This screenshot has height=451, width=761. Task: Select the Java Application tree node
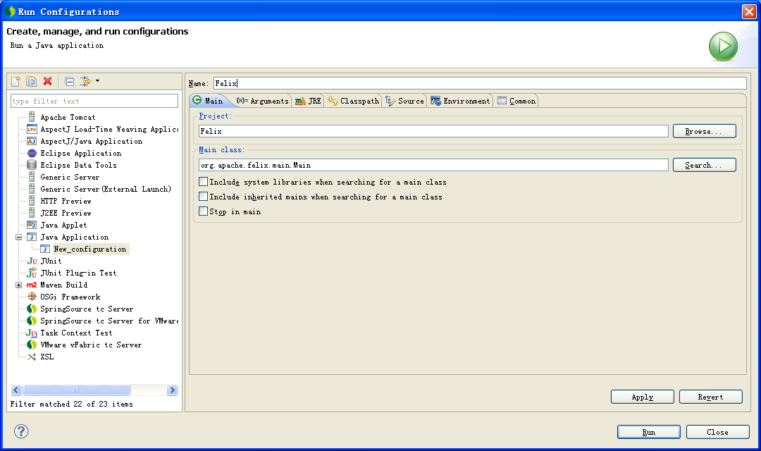point(74,237)
